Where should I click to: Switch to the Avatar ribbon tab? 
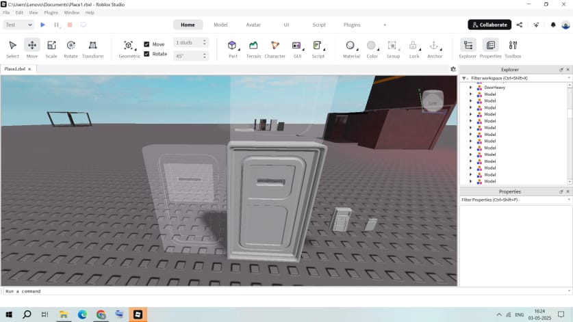(253, 25)
